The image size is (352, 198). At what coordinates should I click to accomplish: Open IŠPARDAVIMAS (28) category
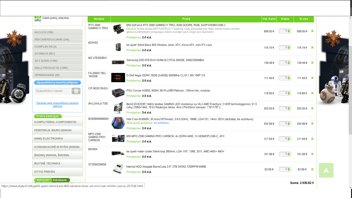point(57,75)
